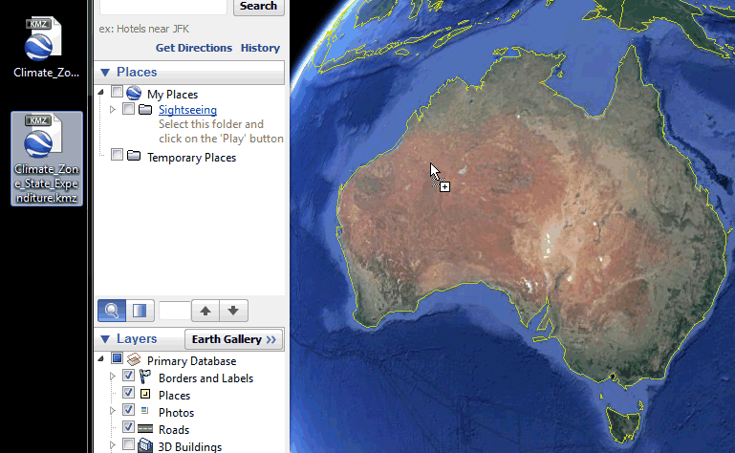The image size is (735, 453).
Task: Uncheck the Roads layer checkbox
Action: [x=129, y=429]
